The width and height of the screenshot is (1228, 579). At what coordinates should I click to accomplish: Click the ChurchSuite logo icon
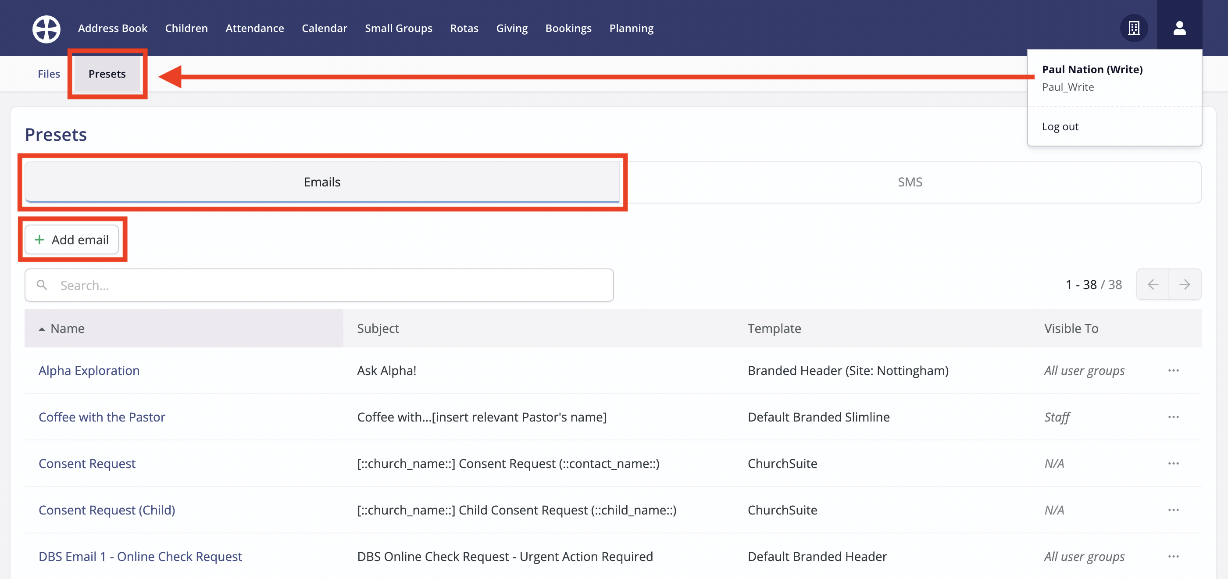46,29
